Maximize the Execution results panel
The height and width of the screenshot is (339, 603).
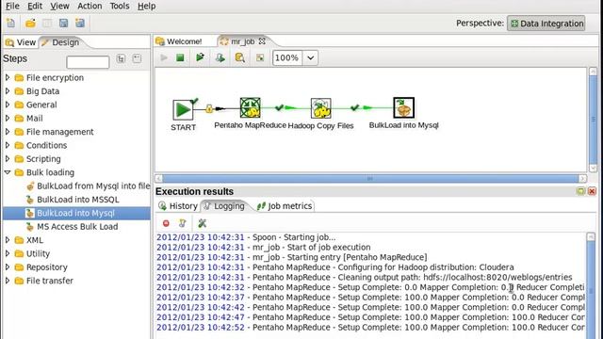tap(580, 191)
